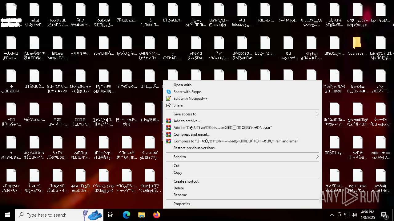This screenshot has width=394, height=221.
Task: Choose Copy from the context menu
Action: tap(243, 173)
